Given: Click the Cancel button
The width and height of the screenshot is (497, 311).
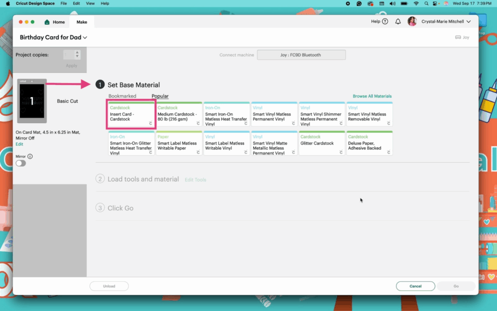Looking at the screenshot, I should point(415,286).
